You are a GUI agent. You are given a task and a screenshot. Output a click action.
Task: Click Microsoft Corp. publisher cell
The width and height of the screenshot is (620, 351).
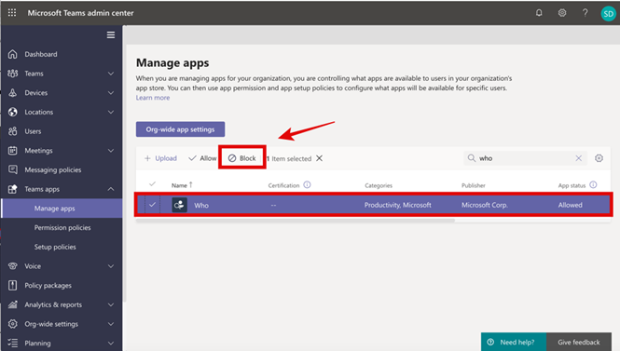tap(485, 205)
